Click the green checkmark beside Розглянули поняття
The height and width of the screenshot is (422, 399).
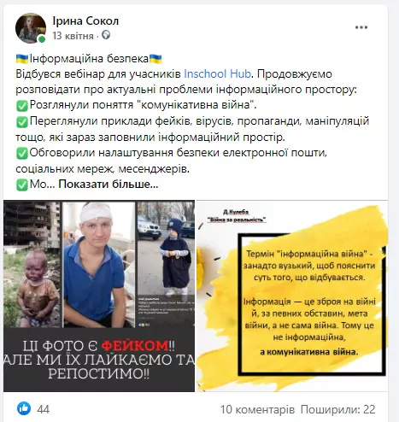(x=22, y=106)
